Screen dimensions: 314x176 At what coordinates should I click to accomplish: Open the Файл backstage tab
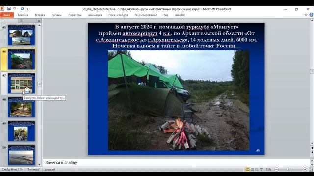[x=7, y=15]
